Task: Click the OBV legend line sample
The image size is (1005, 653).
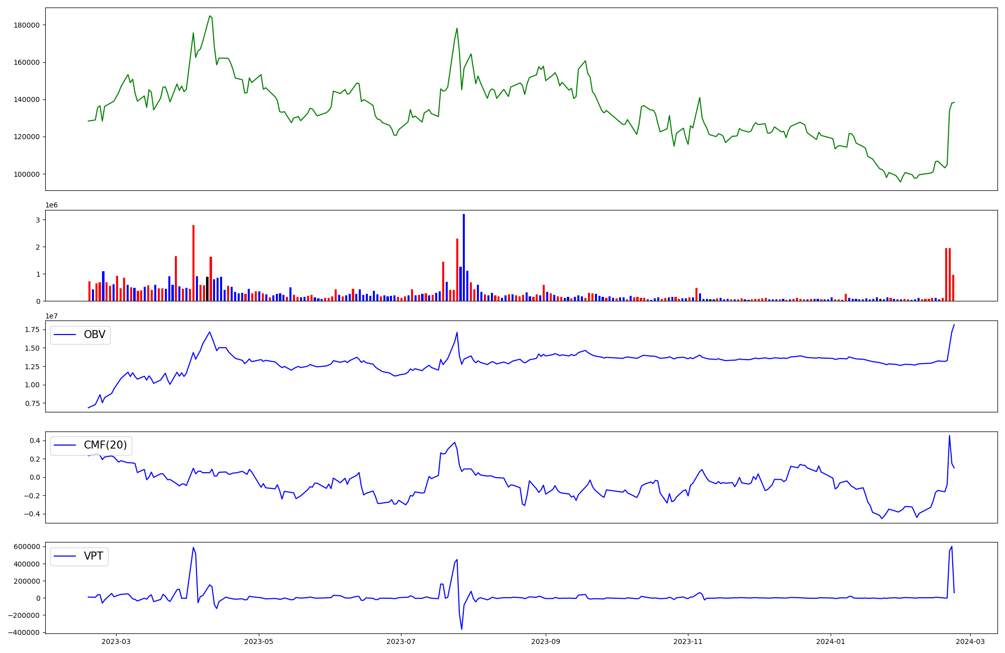Action: pos(65,335)
